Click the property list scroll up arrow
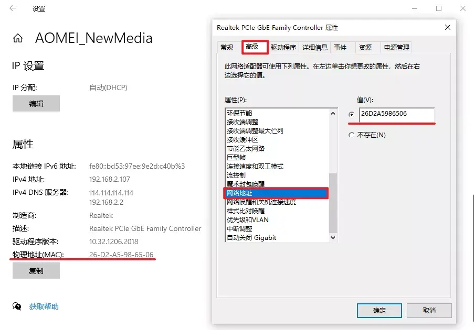The width and height of the screenshot is (475, 330). click(333, 113)
